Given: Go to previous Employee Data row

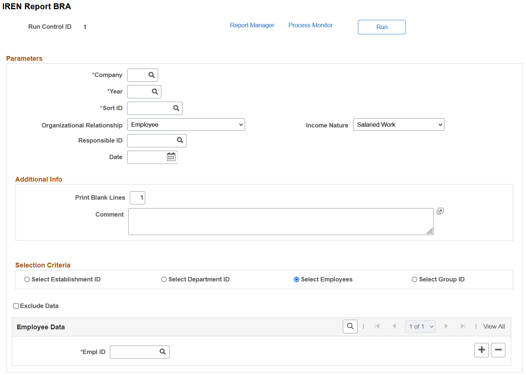Looking at the screenshot, I should pyautogui.click(x=394, y=326).
